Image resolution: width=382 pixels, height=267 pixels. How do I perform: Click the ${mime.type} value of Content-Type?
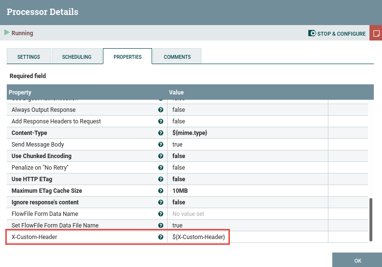[x=190, y=133]
